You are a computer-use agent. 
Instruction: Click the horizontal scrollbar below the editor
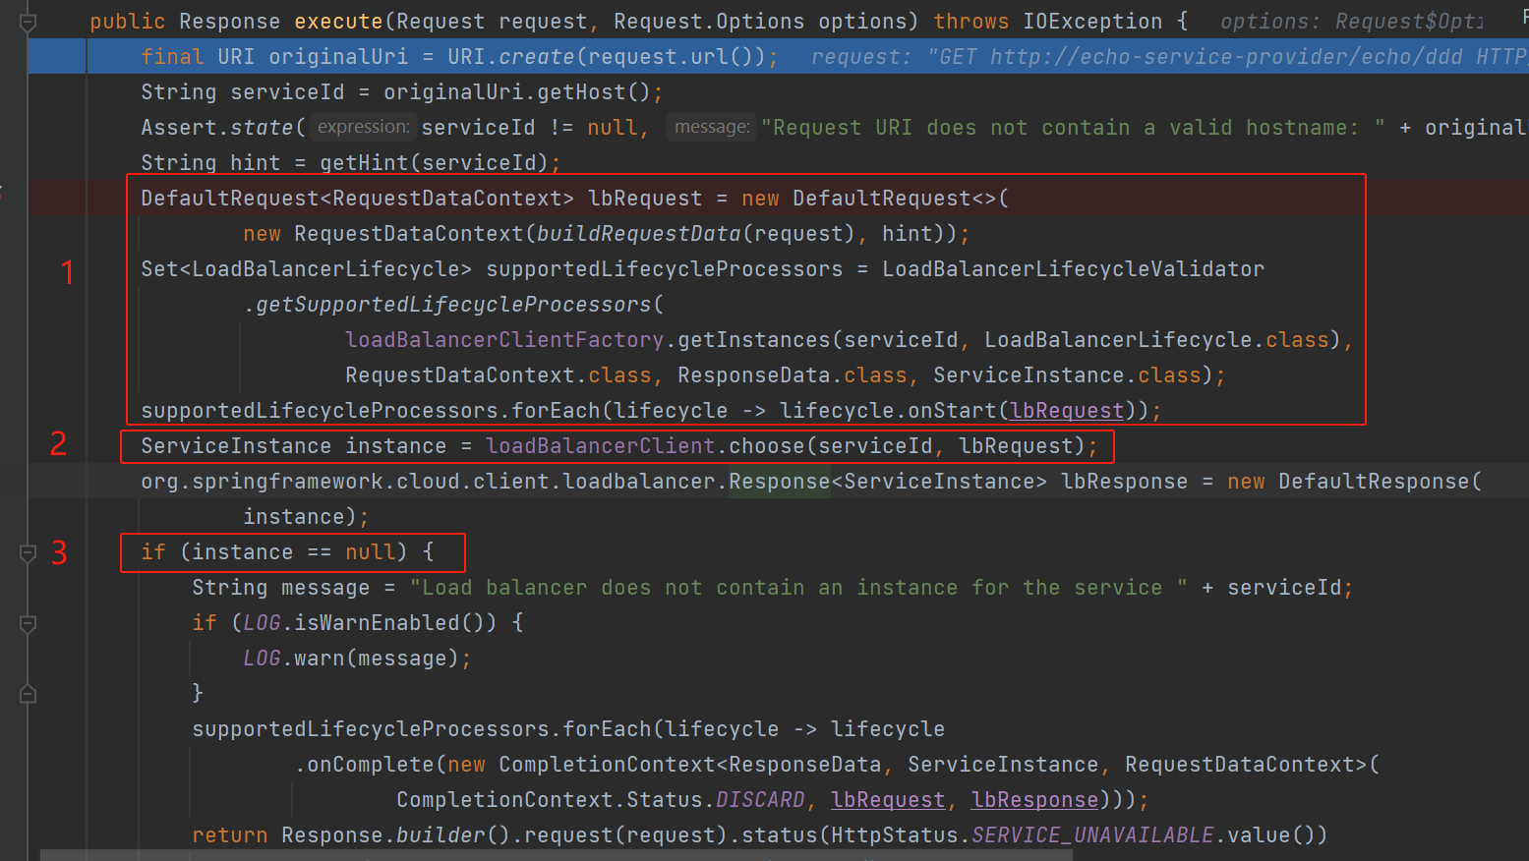[556, 855]
